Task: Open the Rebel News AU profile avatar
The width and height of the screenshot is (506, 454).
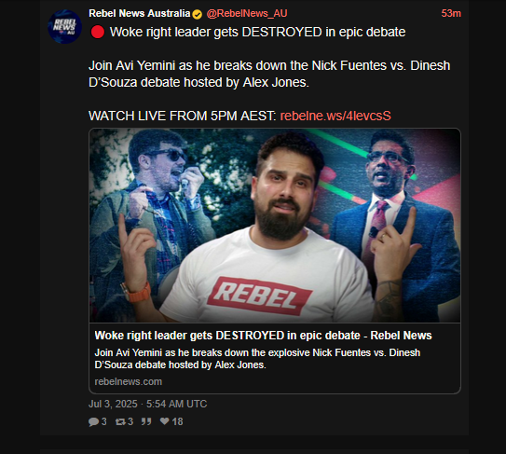Action: (x=65, y=26)
